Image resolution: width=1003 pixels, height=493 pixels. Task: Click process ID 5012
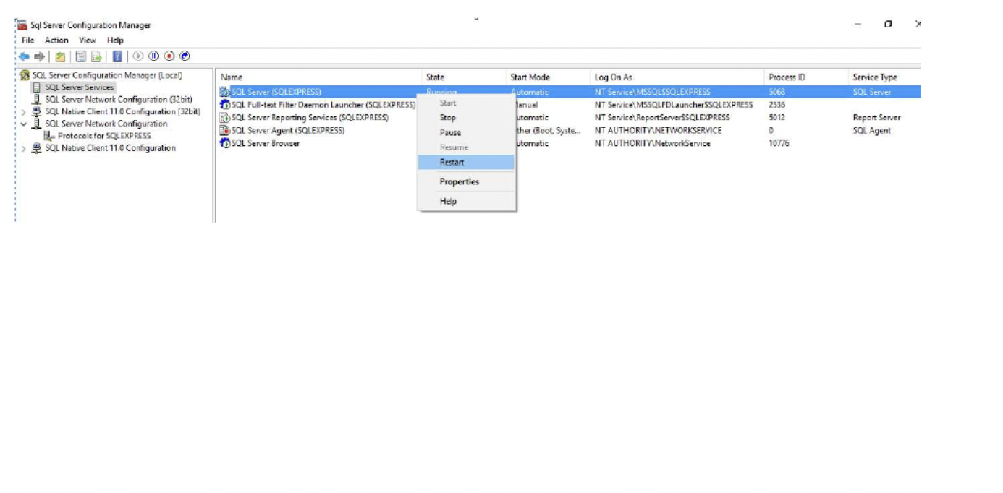[776, 117]
